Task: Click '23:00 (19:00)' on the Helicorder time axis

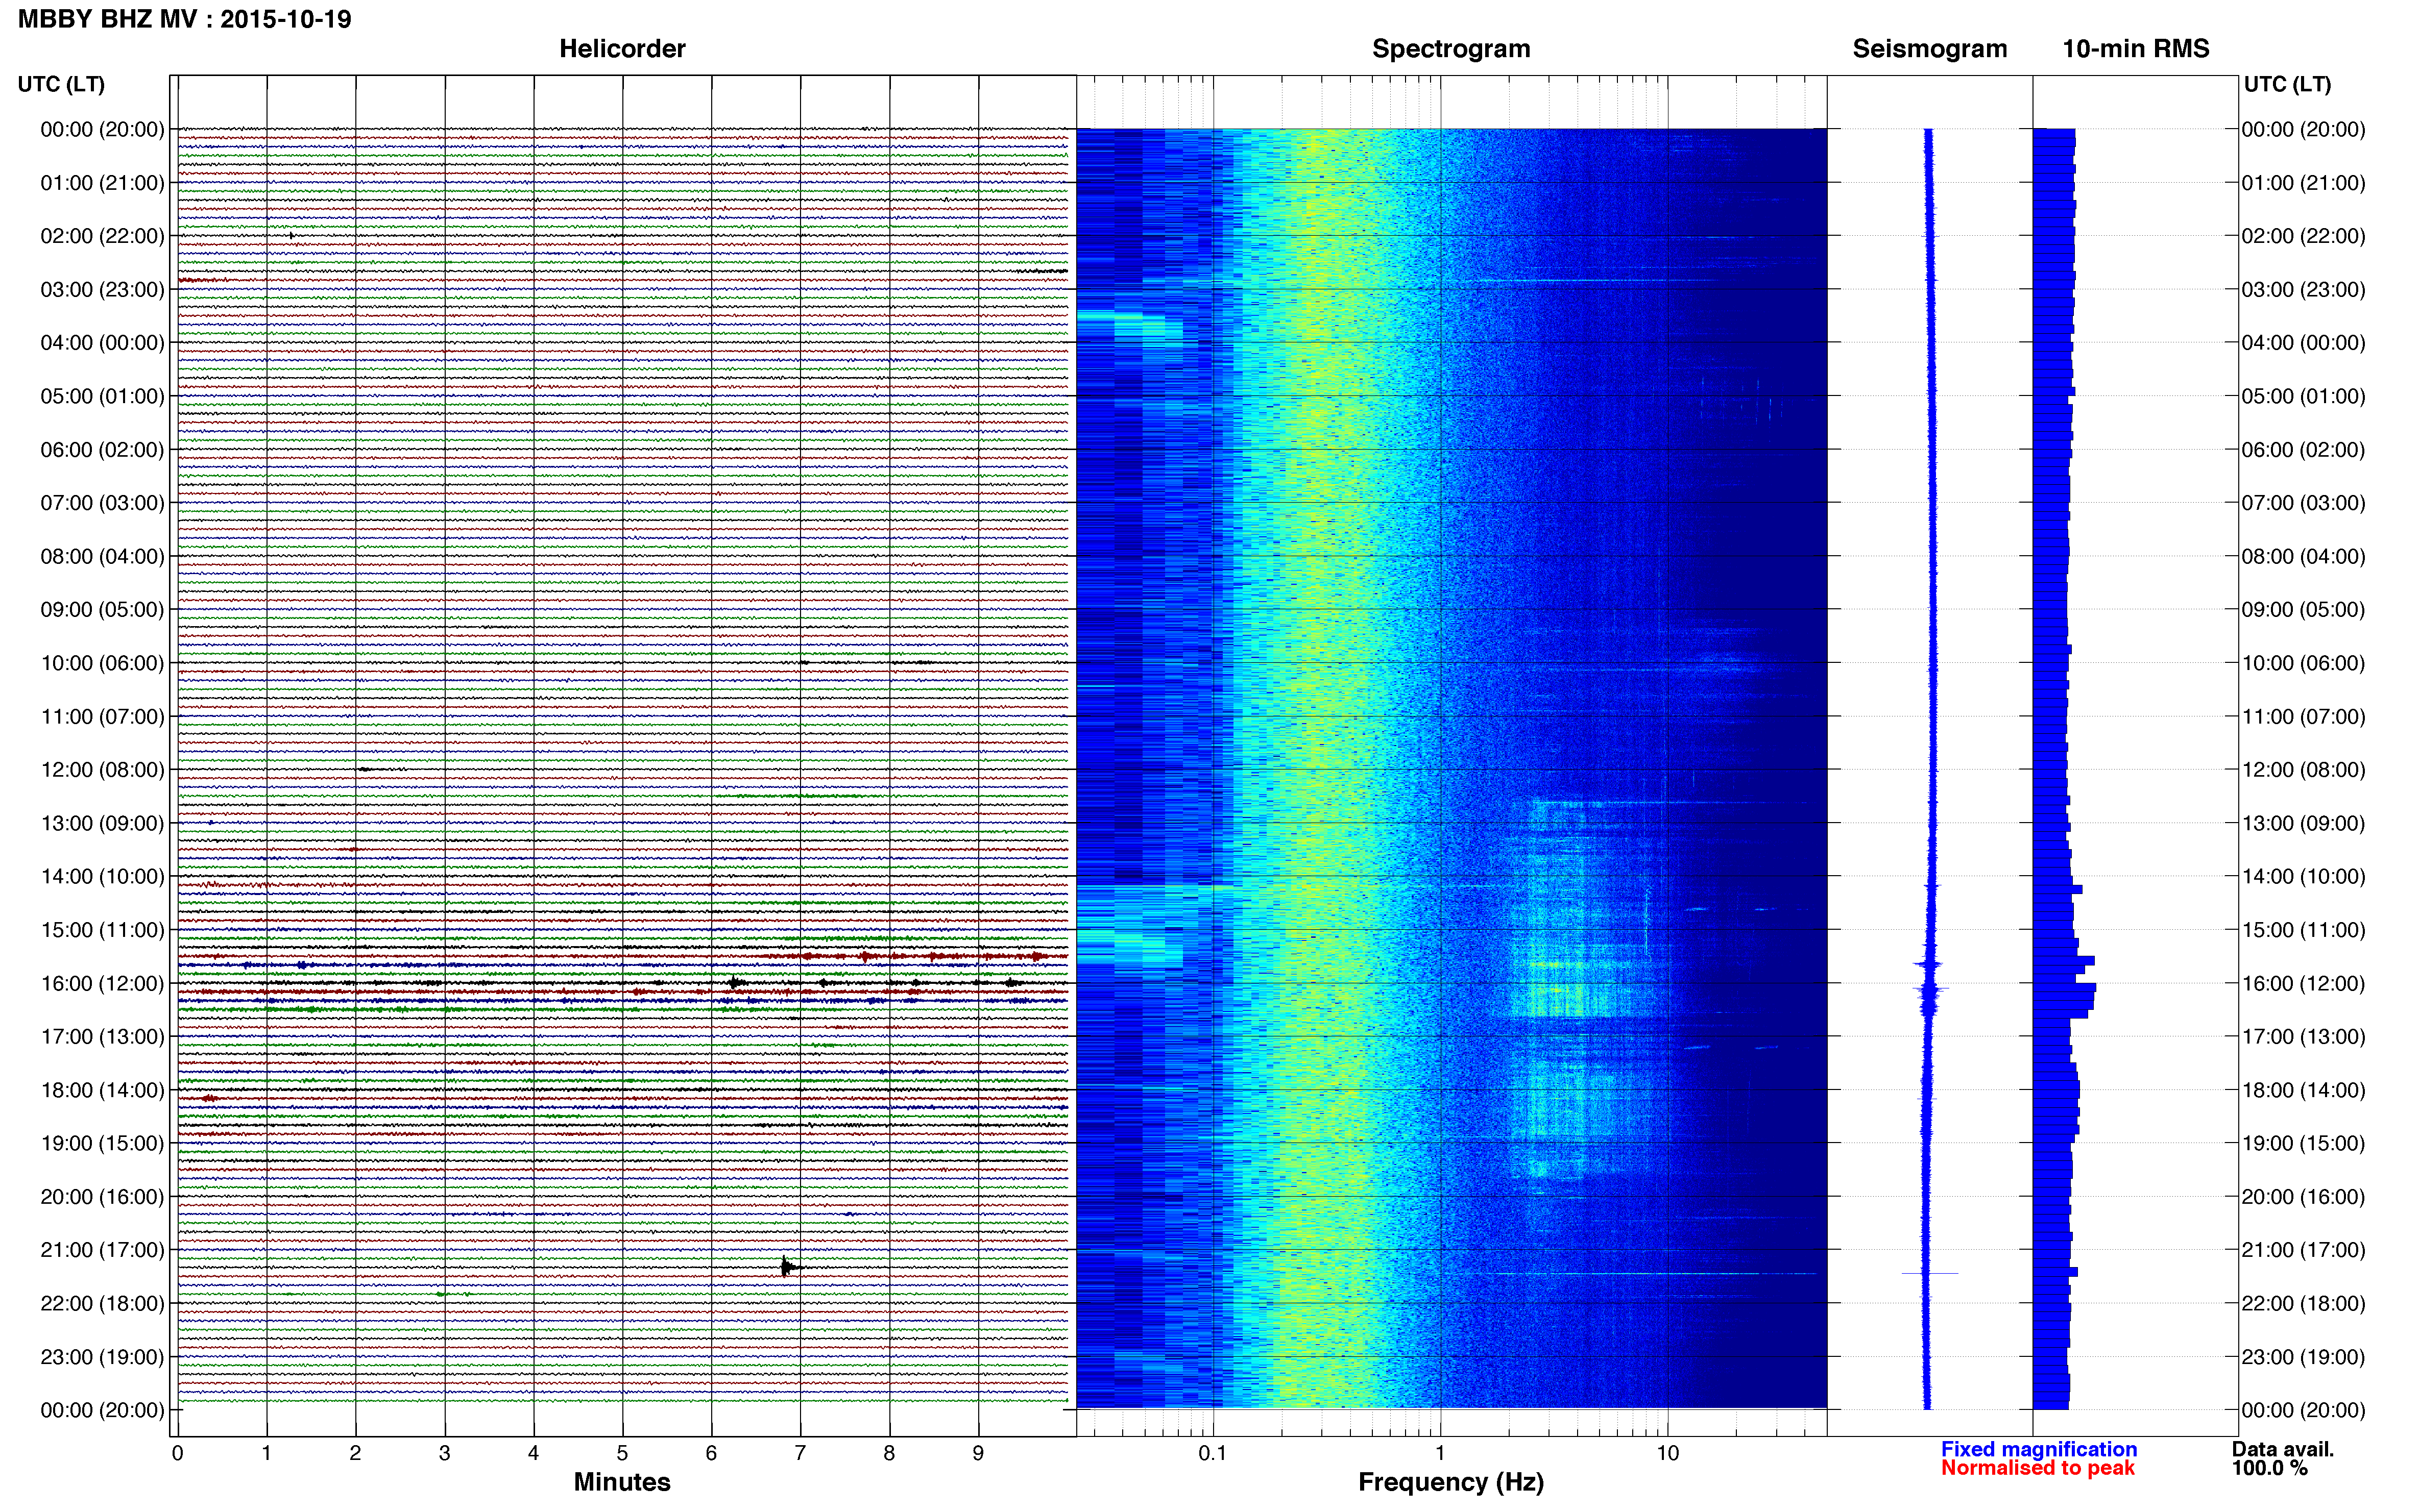Action: click(x=102, y=1357)
